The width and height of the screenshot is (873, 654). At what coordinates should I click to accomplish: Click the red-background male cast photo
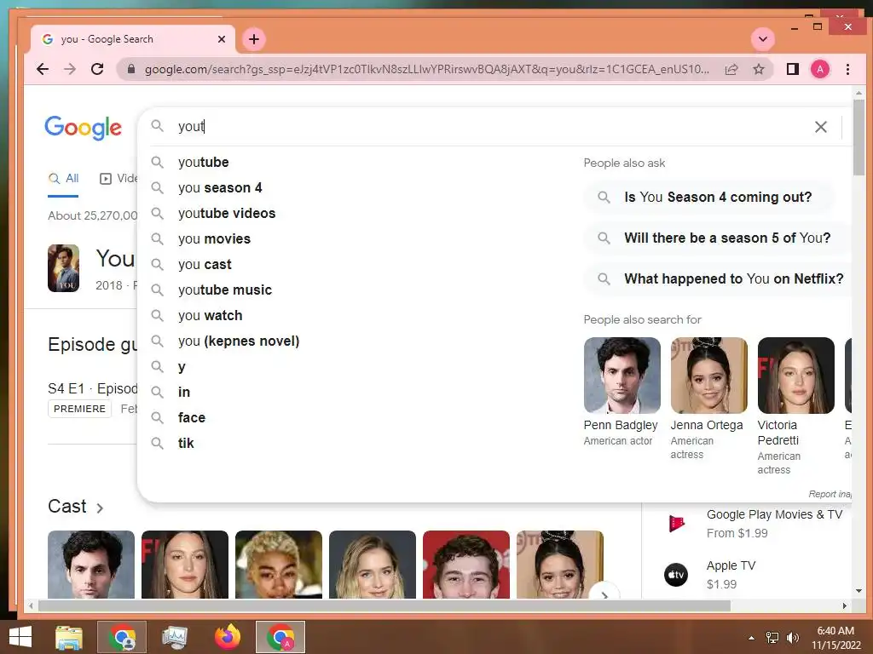pos(466,565)
